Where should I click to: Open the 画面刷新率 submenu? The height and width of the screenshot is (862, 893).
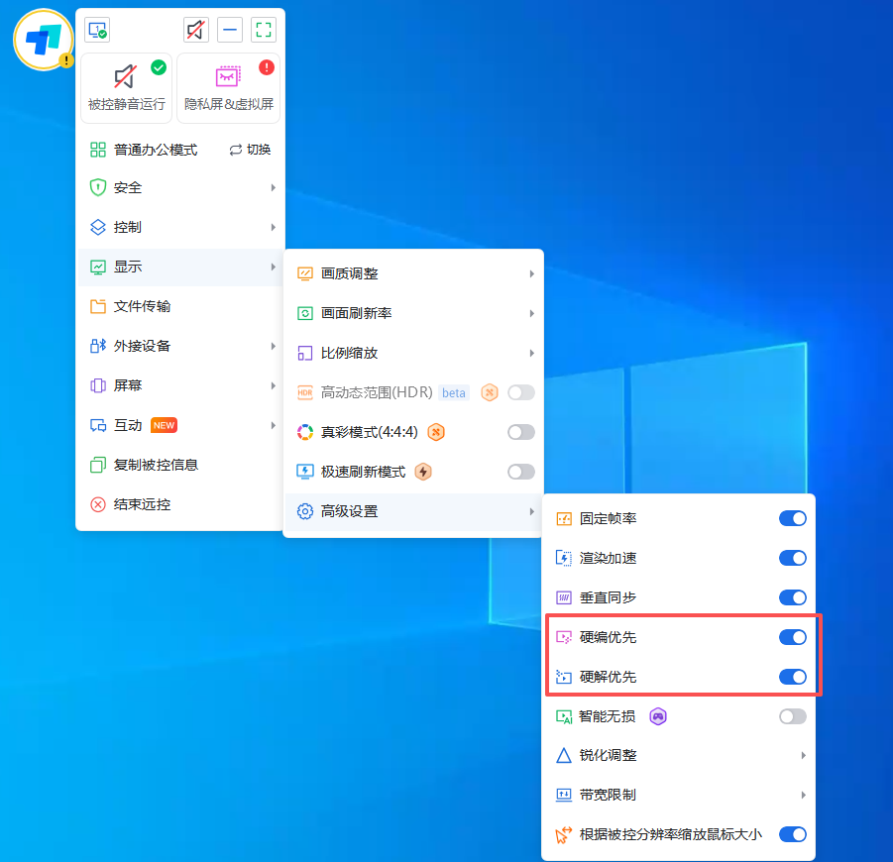tap(414, 313)
